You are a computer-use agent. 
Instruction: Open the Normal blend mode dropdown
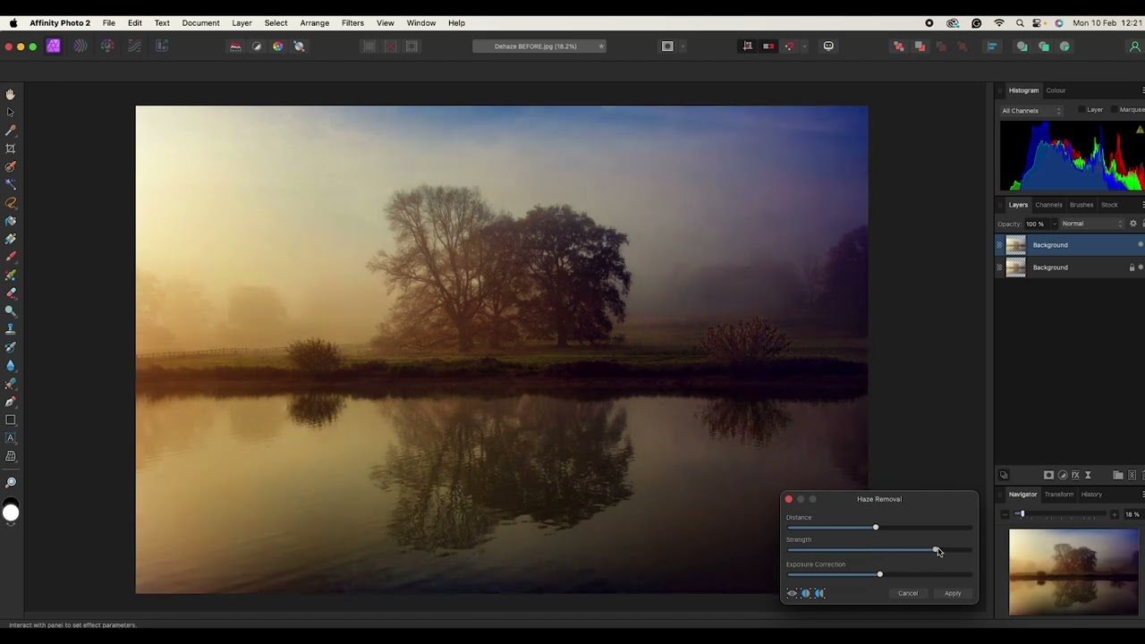point(1092,224)
